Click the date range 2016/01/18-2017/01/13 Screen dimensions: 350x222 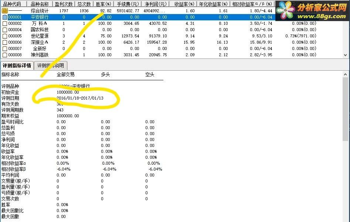tap(80, 98)
